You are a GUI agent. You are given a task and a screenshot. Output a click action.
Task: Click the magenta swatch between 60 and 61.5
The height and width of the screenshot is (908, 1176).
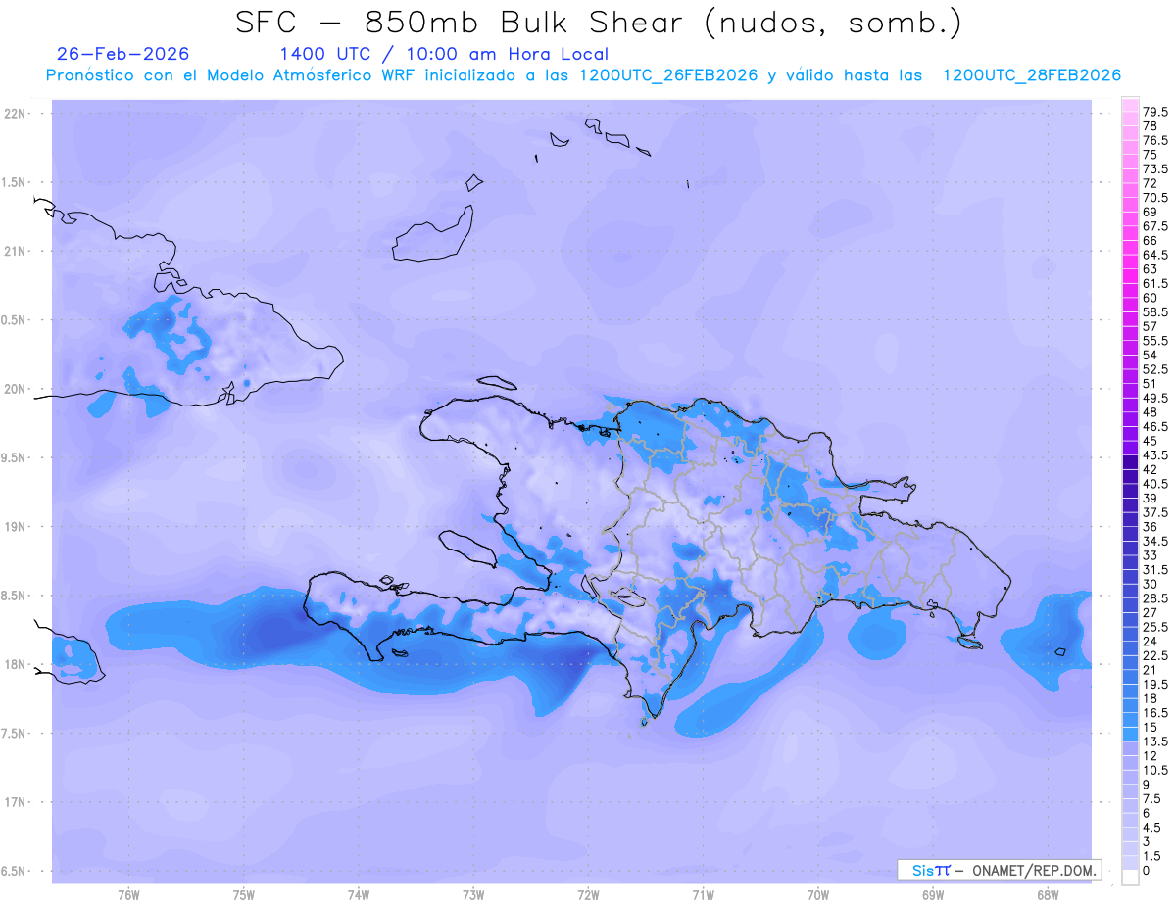1130,290
